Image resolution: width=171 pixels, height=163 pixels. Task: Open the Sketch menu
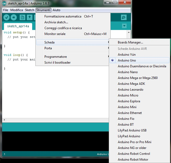[30, 10]
